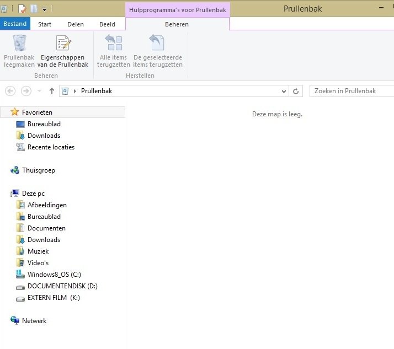Click the Afbeeldingen folder icon
This screenshot has width=394, height=349.
click(x=20, y=205)
